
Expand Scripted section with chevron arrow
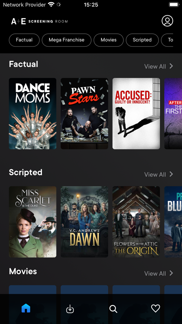pyautogui.click(x=171, y=174)
